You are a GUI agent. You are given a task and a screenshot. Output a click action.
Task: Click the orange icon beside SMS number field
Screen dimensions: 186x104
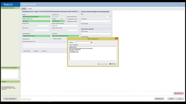[91, 42]
